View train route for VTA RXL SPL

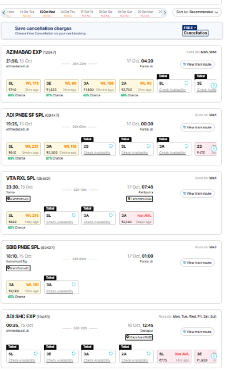pos(197,193)
